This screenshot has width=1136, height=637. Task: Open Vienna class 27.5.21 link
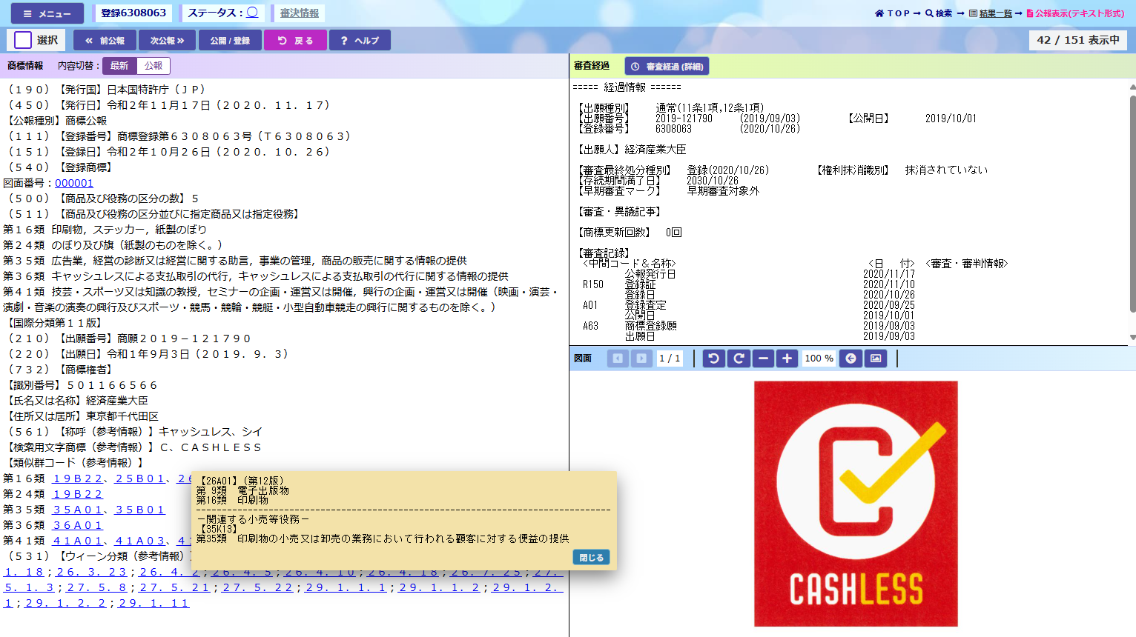pos(174,587)
